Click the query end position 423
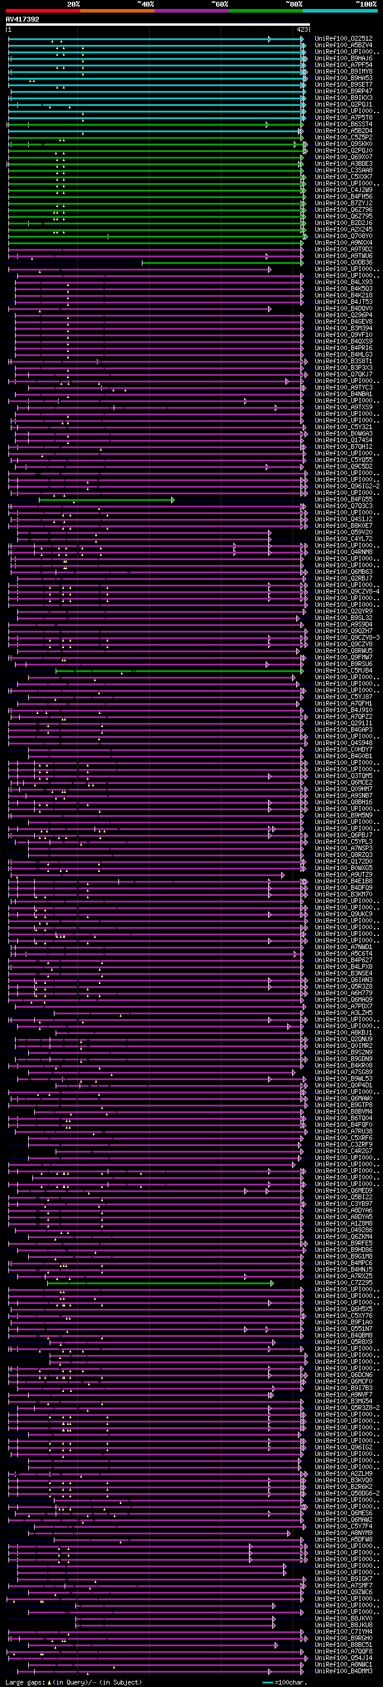The height and width of the screenshot is (1687, 383). (302, 29)
